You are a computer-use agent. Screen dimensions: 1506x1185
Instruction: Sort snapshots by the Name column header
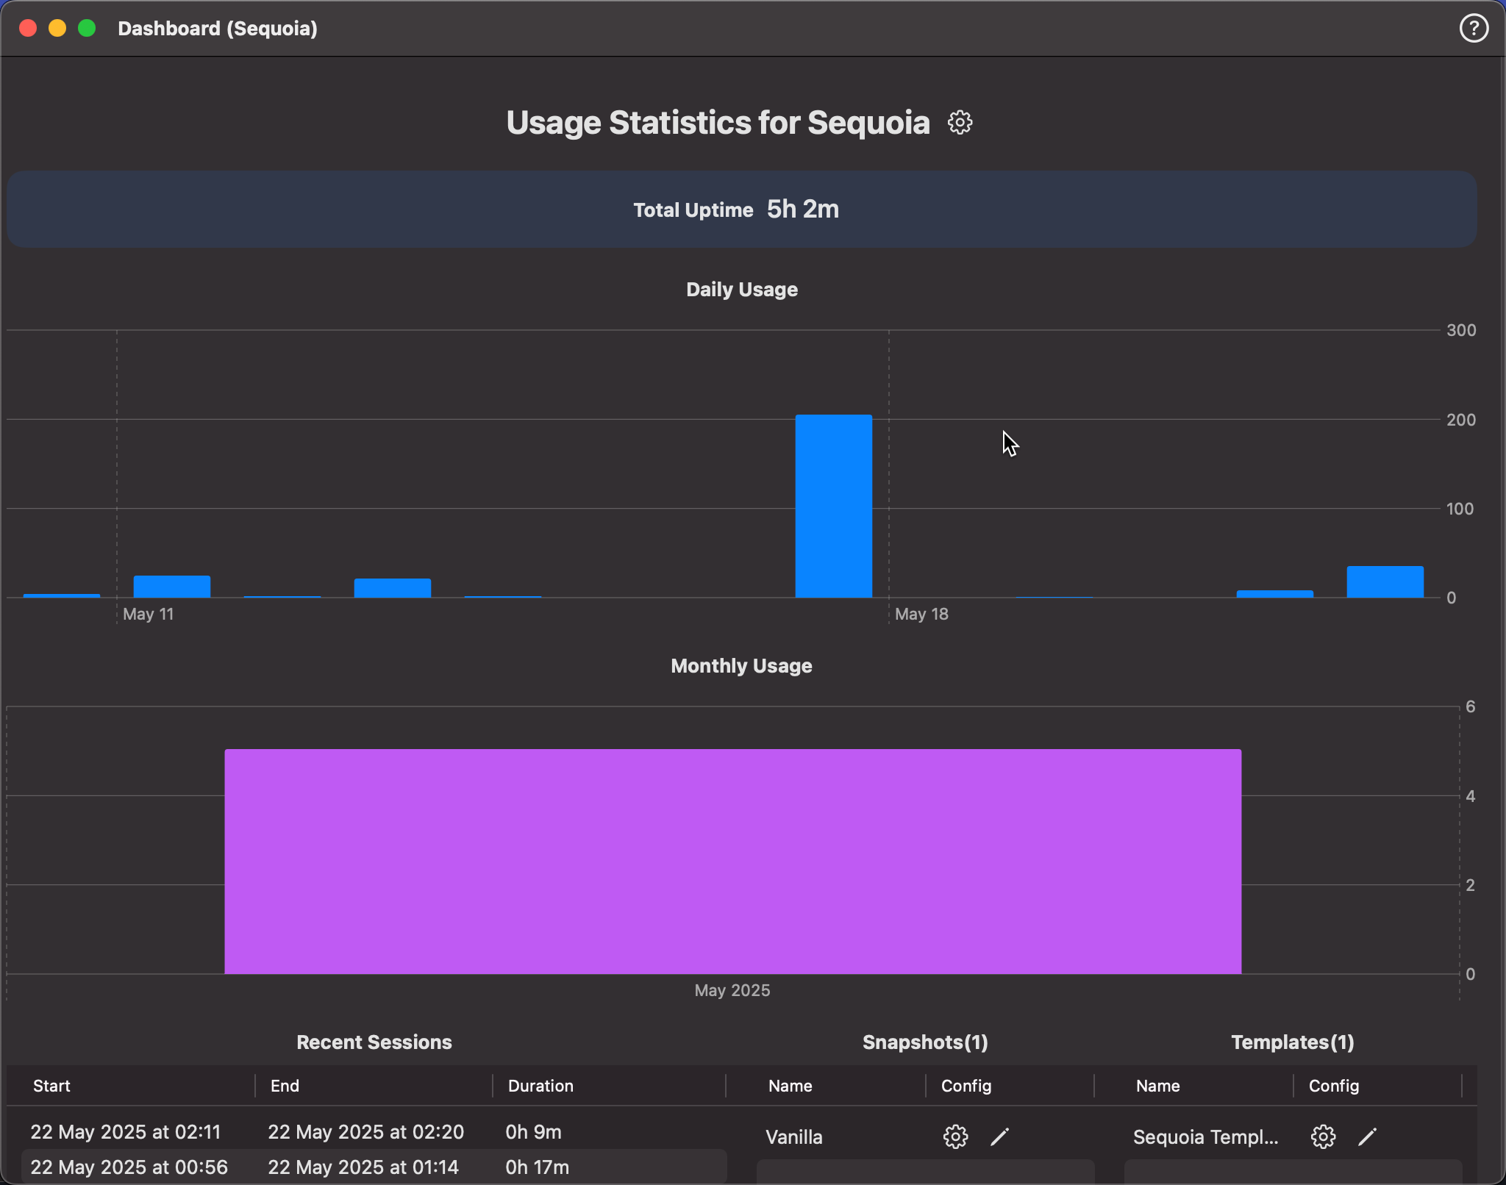(789, 1086)
